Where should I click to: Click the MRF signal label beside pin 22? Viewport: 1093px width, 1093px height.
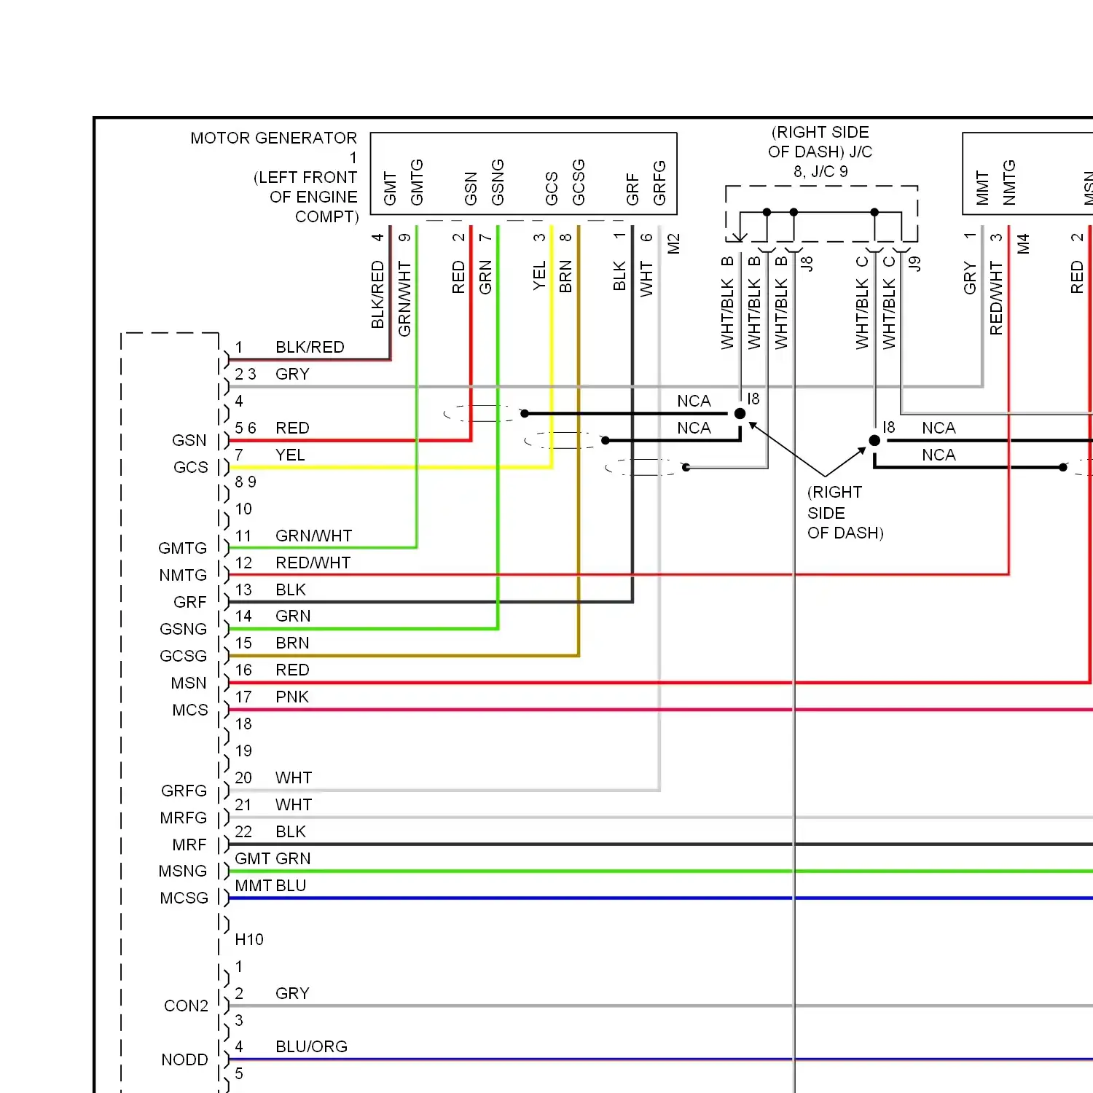click(x=189, y=845)
